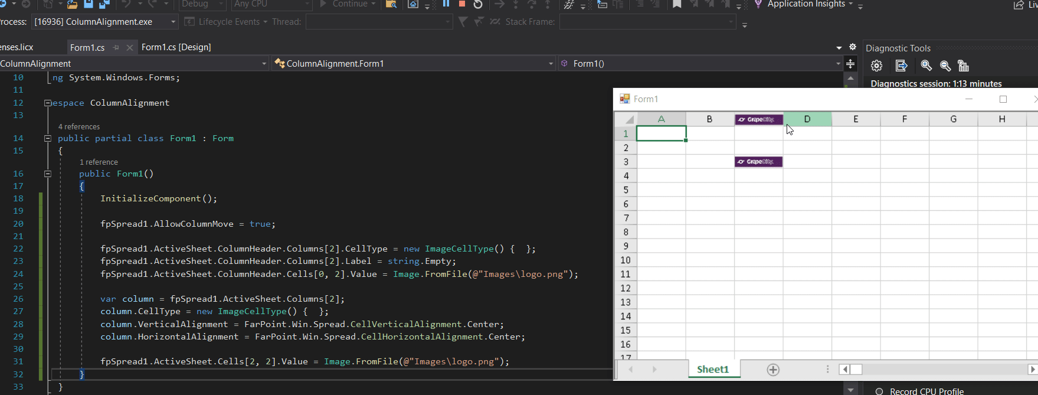This screenshot has height=395, width=1038.
Task: Open Live Visual Tree home icon
Action: tap(413, 4)
